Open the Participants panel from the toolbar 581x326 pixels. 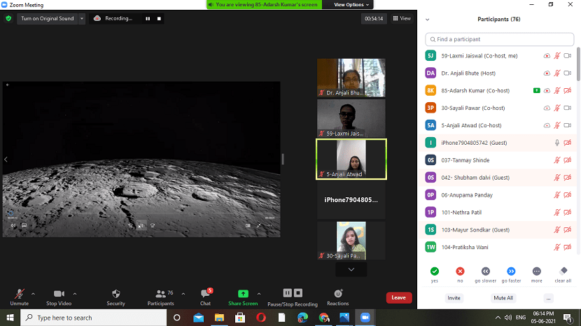click(x=161, y=297)
